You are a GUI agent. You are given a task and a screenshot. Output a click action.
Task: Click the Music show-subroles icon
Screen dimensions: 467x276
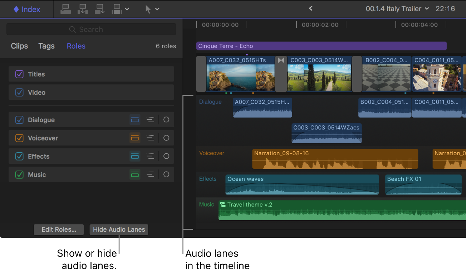pyautogui.click(x=150, y=174)
